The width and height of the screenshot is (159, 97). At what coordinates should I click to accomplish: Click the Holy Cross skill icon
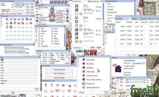point(76,29)
